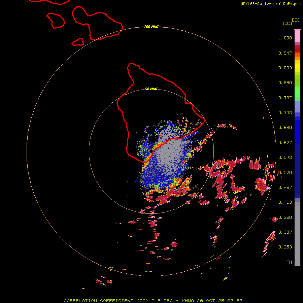303x303 pixels.
Task: Select the 0.573 legend value
Action: 285,158
